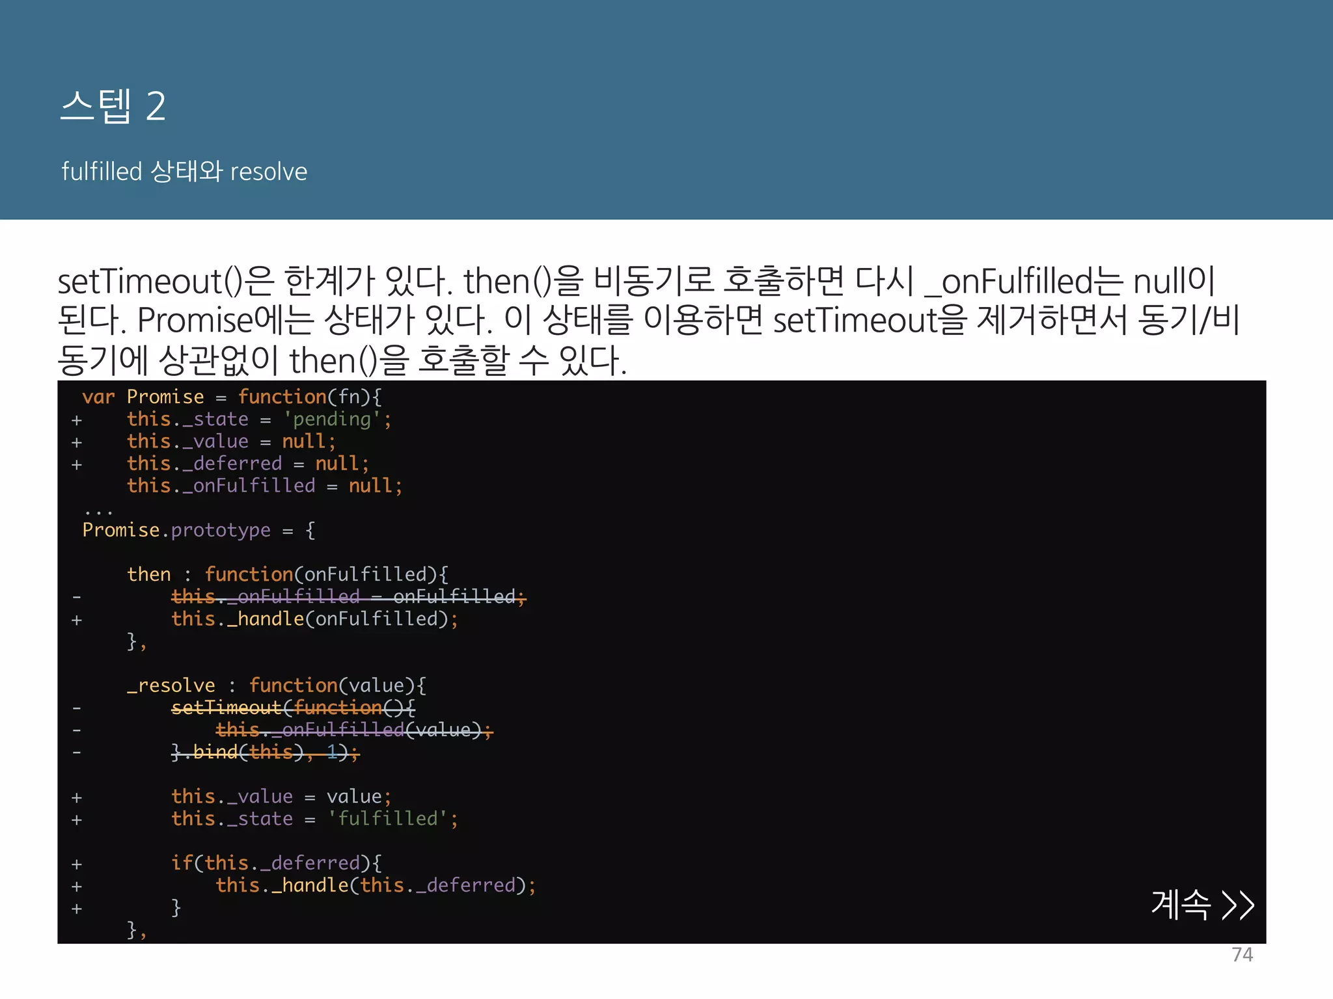
Task: Click the subtitle 'fulfilled 상태와 resolve'
Action: coord(184,172)
